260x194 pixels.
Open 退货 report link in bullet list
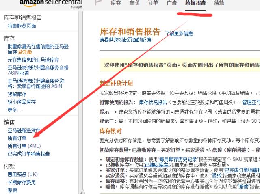(217, 176)
